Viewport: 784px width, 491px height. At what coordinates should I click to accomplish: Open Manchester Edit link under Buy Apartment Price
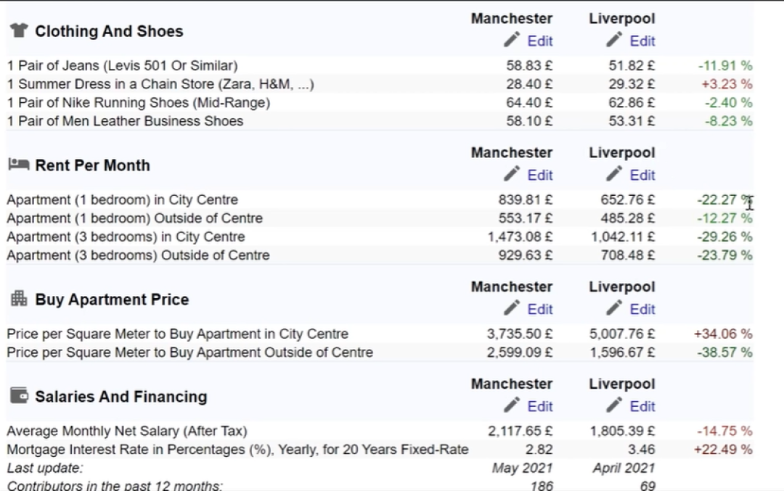click(540, 310)
